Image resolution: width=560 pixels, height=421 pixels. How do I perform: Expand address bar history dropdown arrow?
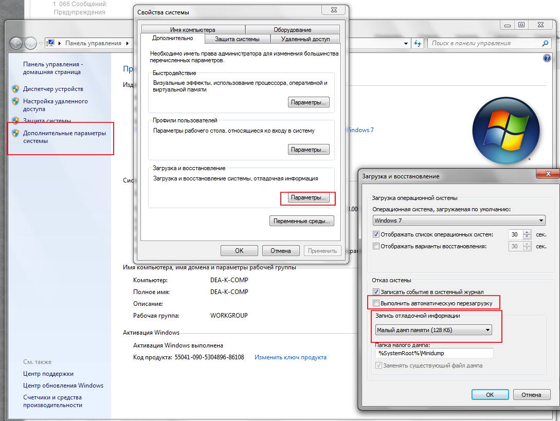point(406,44)
